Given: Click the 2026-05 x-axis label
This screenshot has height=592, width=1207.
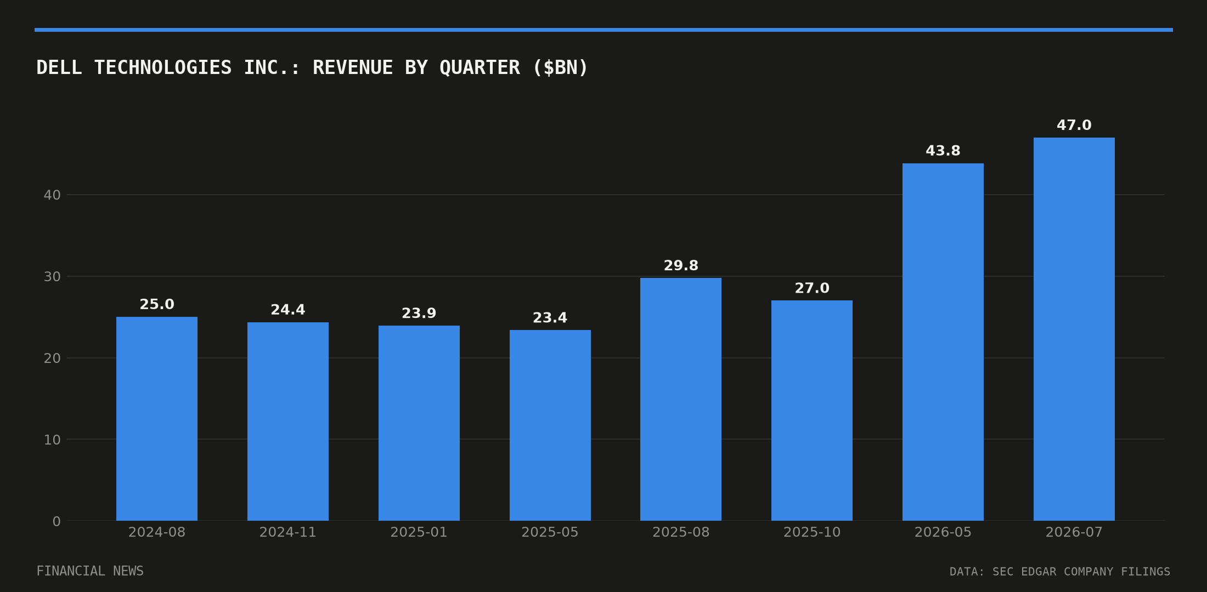Looking at the screenshot, I should point(943,532).
